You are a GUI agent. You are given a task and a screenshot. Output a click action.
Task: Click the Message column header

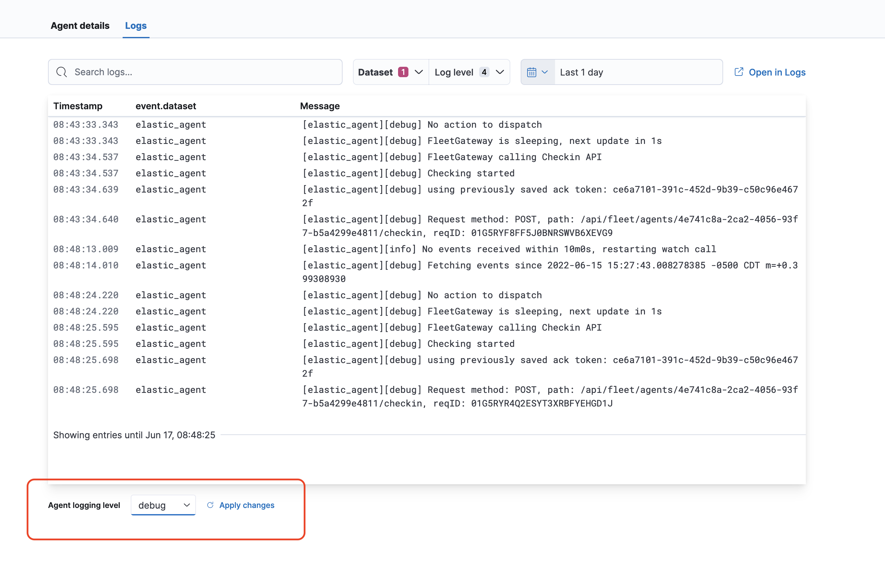(320, 106)
